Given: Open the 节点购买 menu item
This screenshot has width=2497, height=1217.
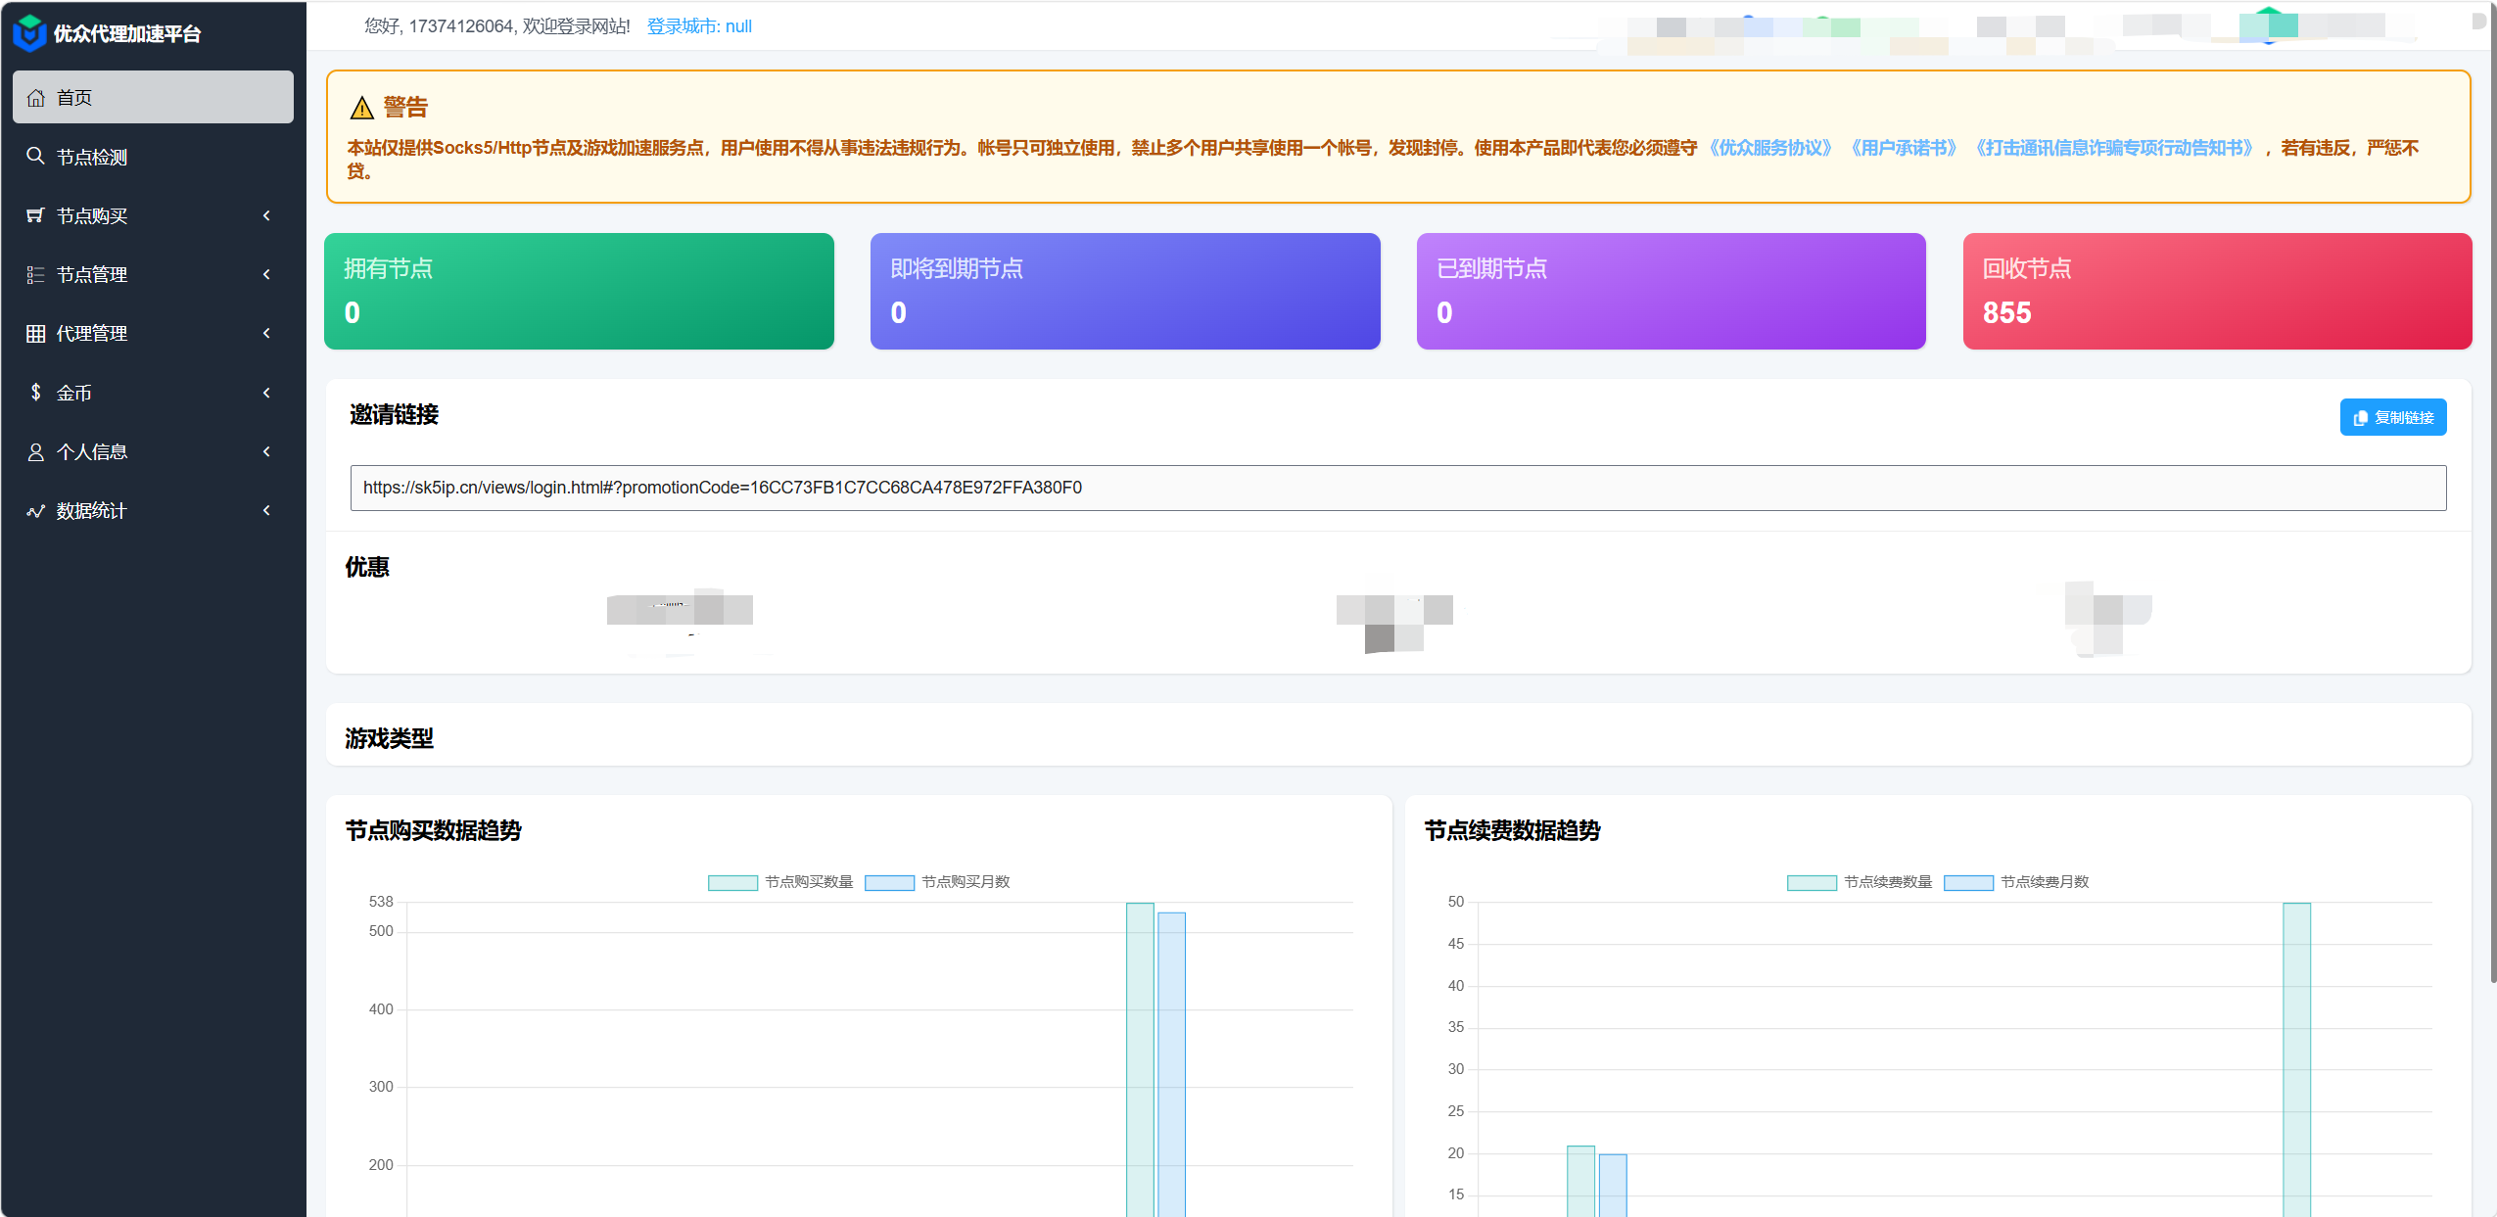Looking at the screenshot, I should pyautogui.click(x=153, y=215).
